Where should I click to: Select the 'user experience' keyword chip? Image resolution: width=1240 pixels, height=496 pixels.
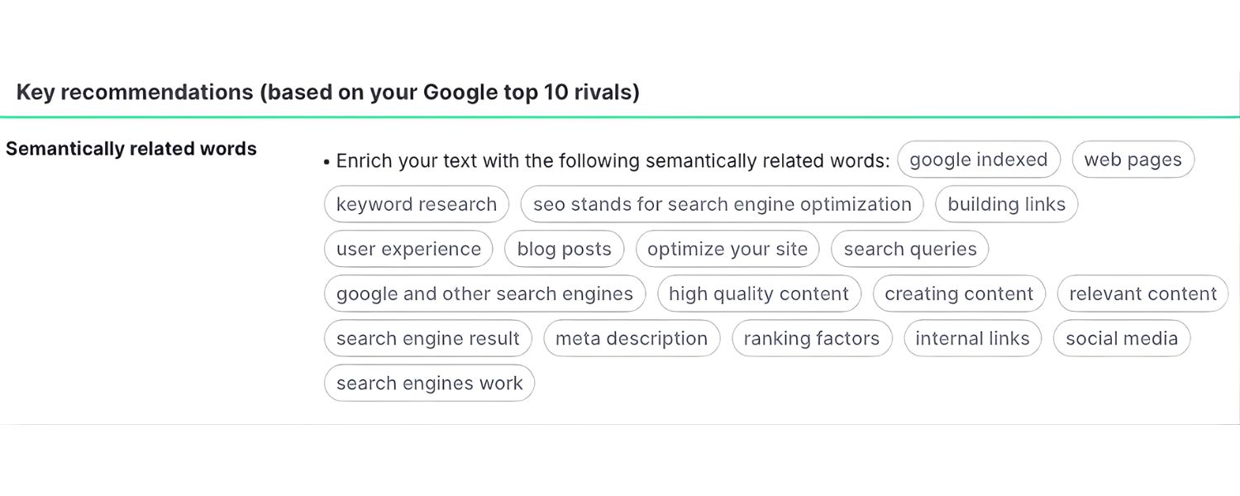[x=408, y=249]
